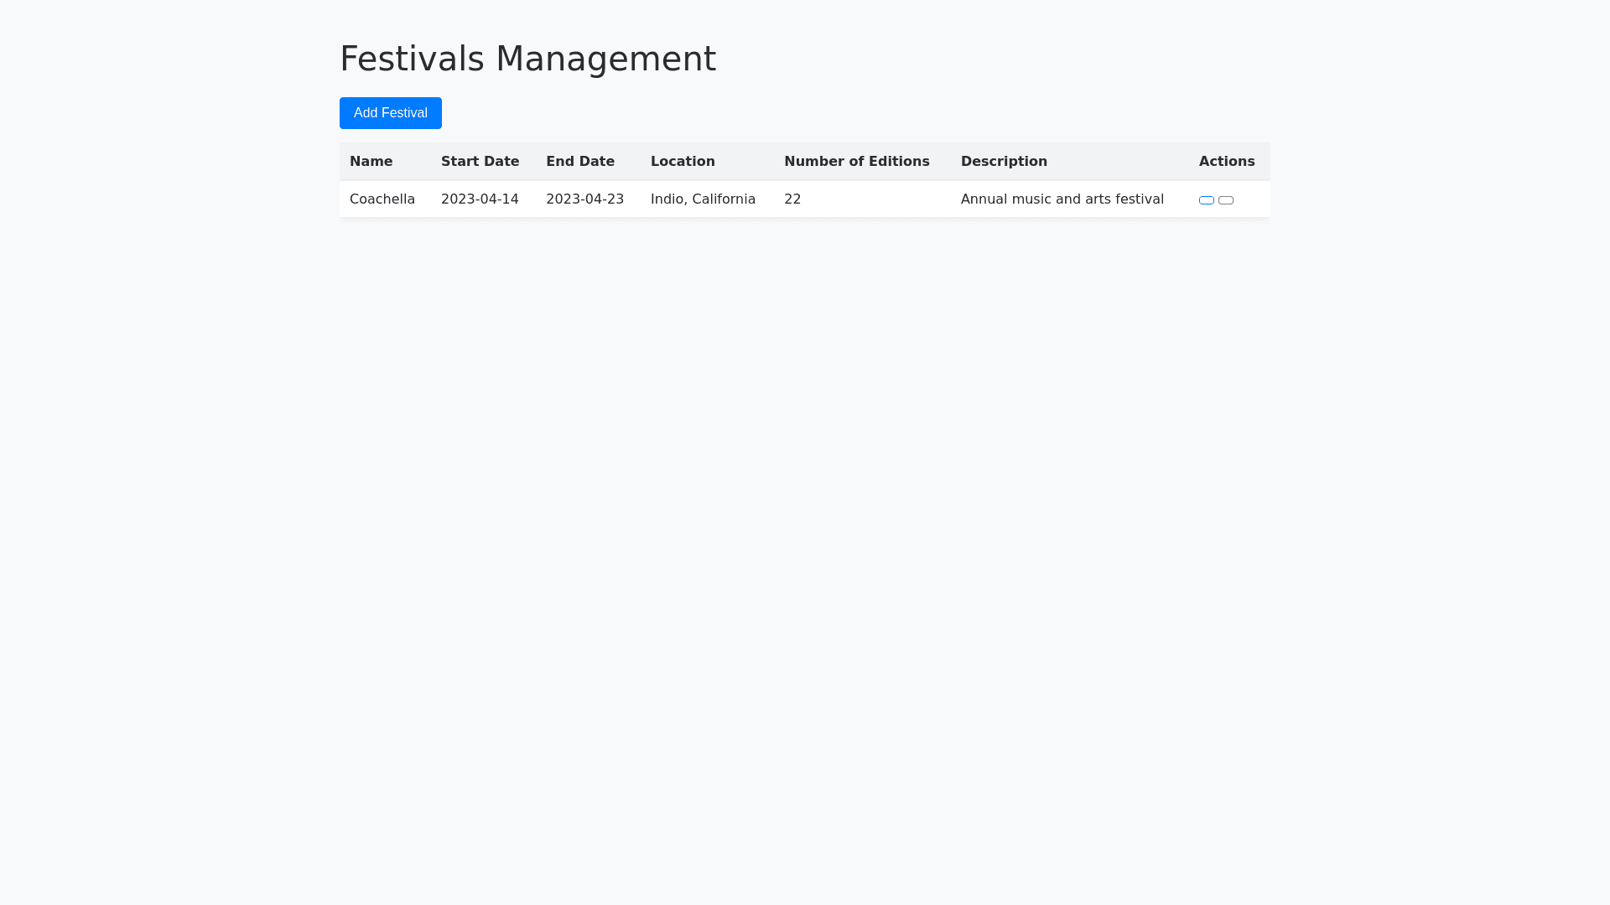1610x905 pixels.
Task: Click the gray outlined action button for Coachella
Action: click(x=1226, y=200)
